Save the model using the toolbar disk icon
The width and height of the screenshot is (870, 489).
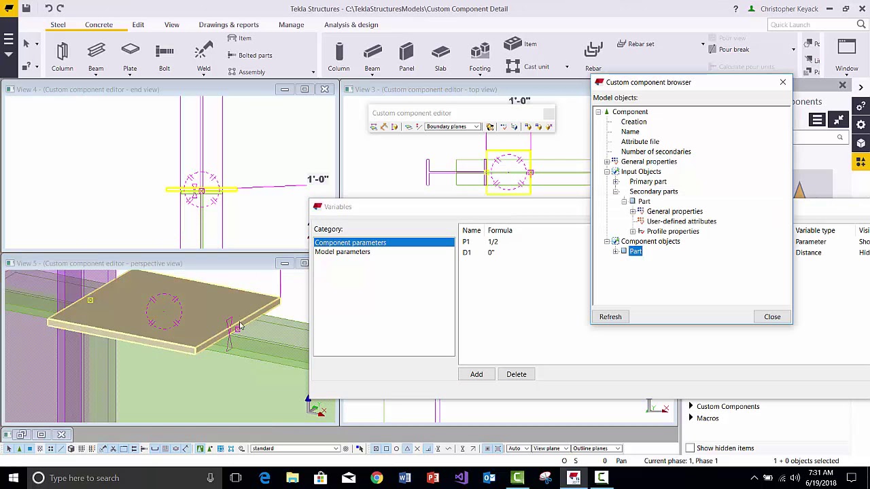pyautogui.click(x=26, y=8)
